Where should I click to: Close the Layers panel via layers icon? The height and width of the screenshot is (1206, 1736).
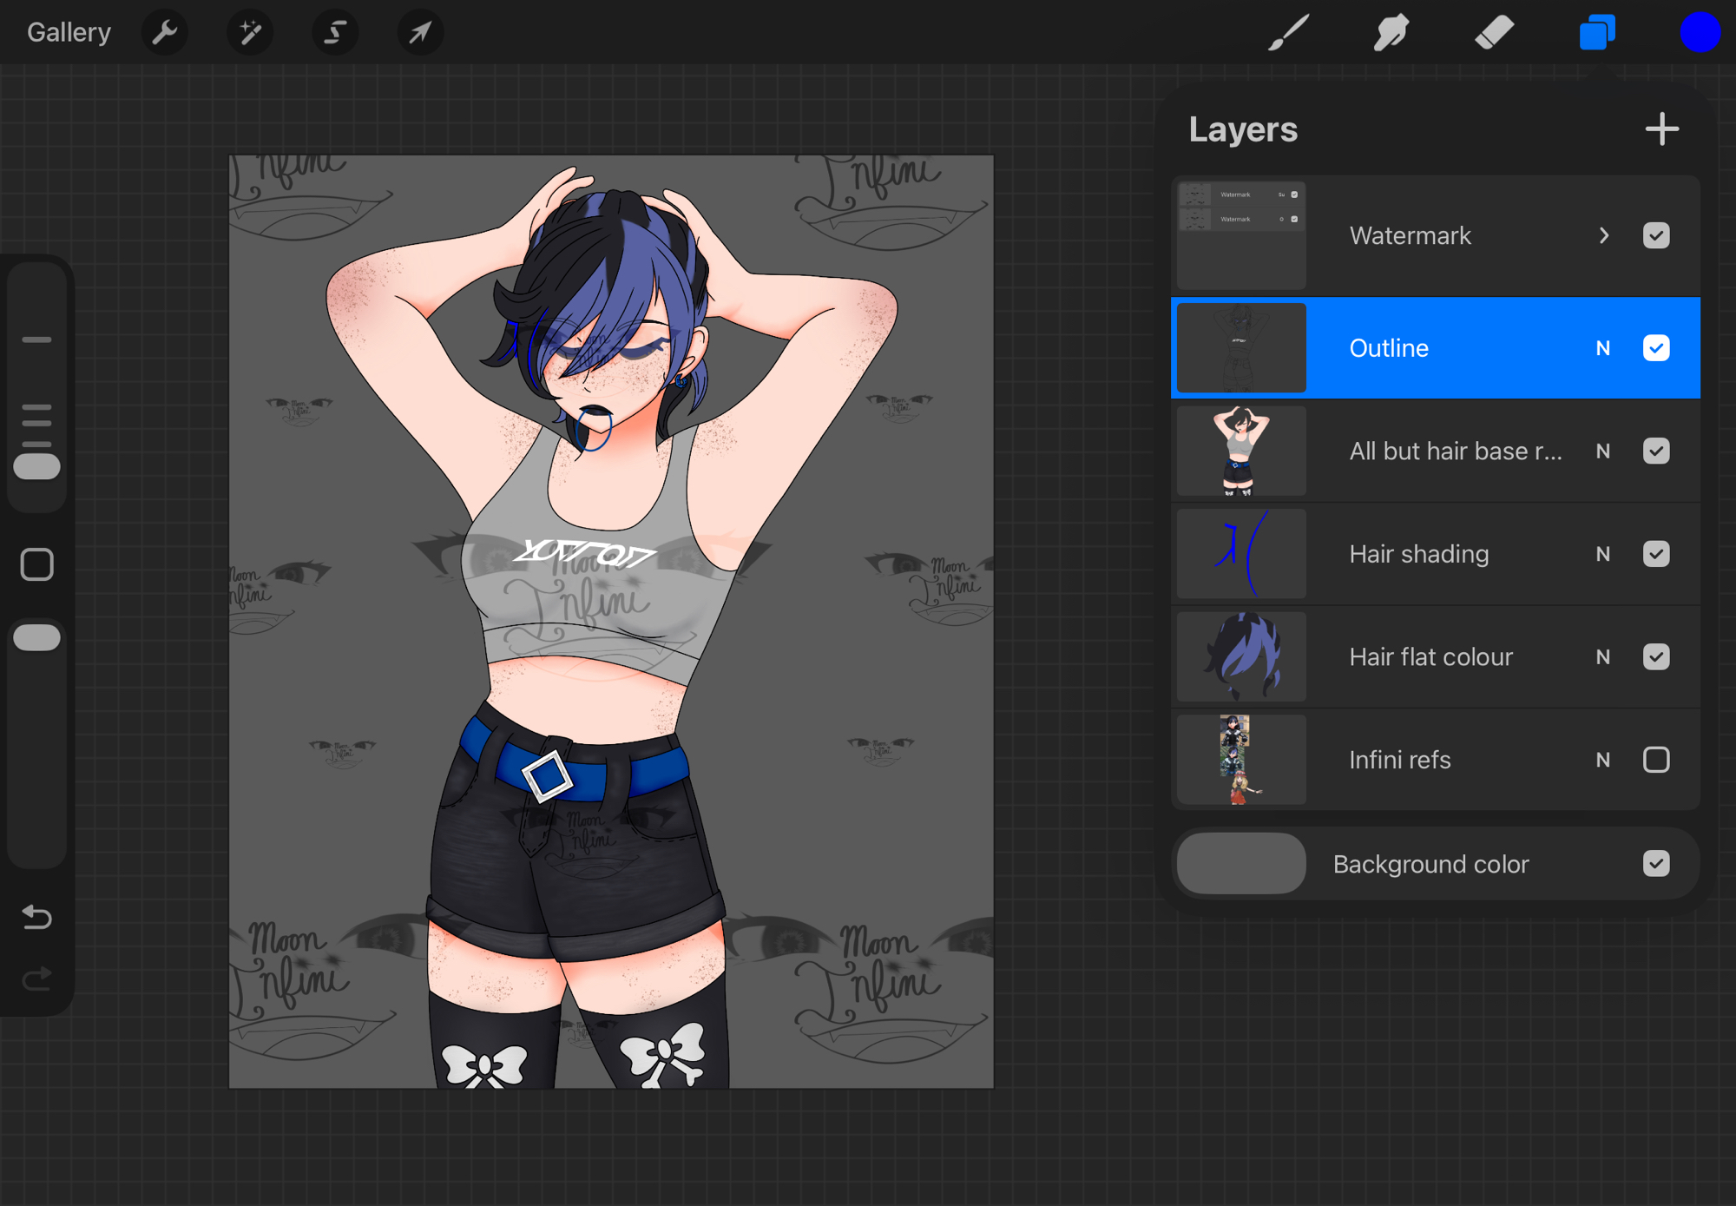pos(1596,33)
